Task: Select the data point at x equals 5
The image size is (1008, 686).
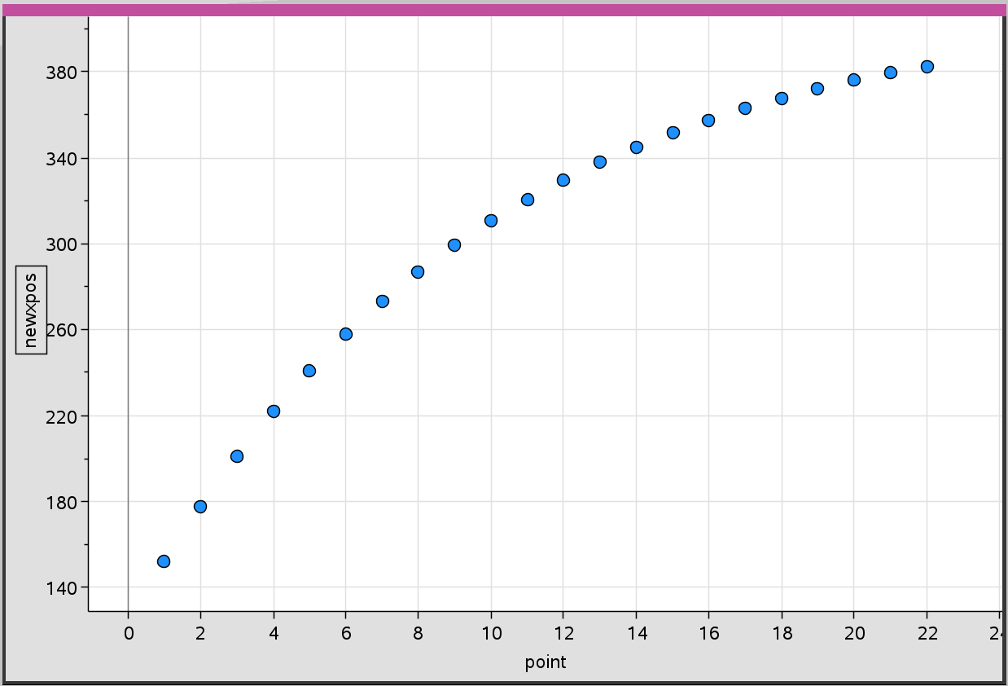Action: tap(309, 371)
